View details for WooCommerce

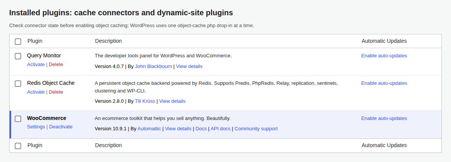coord(178,129)
